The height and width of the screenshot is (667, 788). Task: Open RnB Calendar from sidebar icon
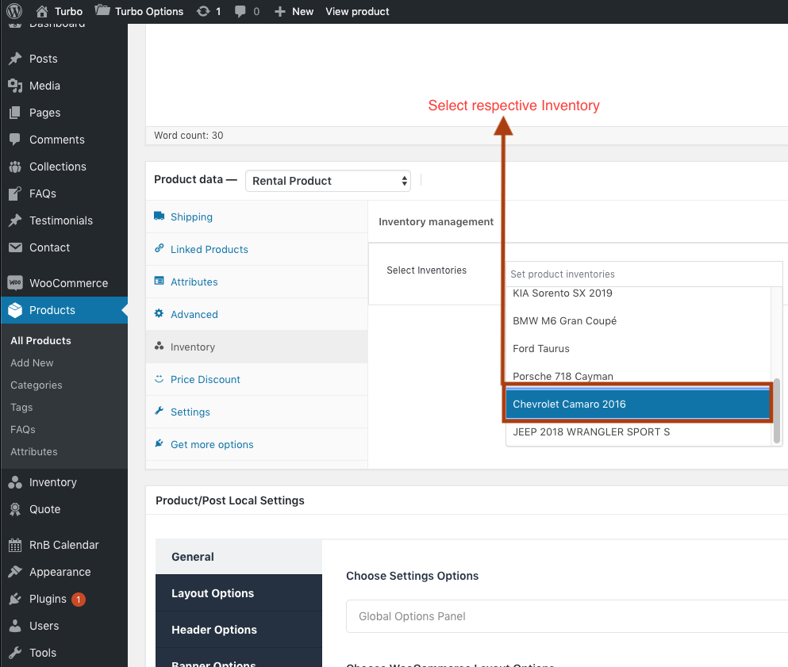pyautogui.click(x=15, y=545)
